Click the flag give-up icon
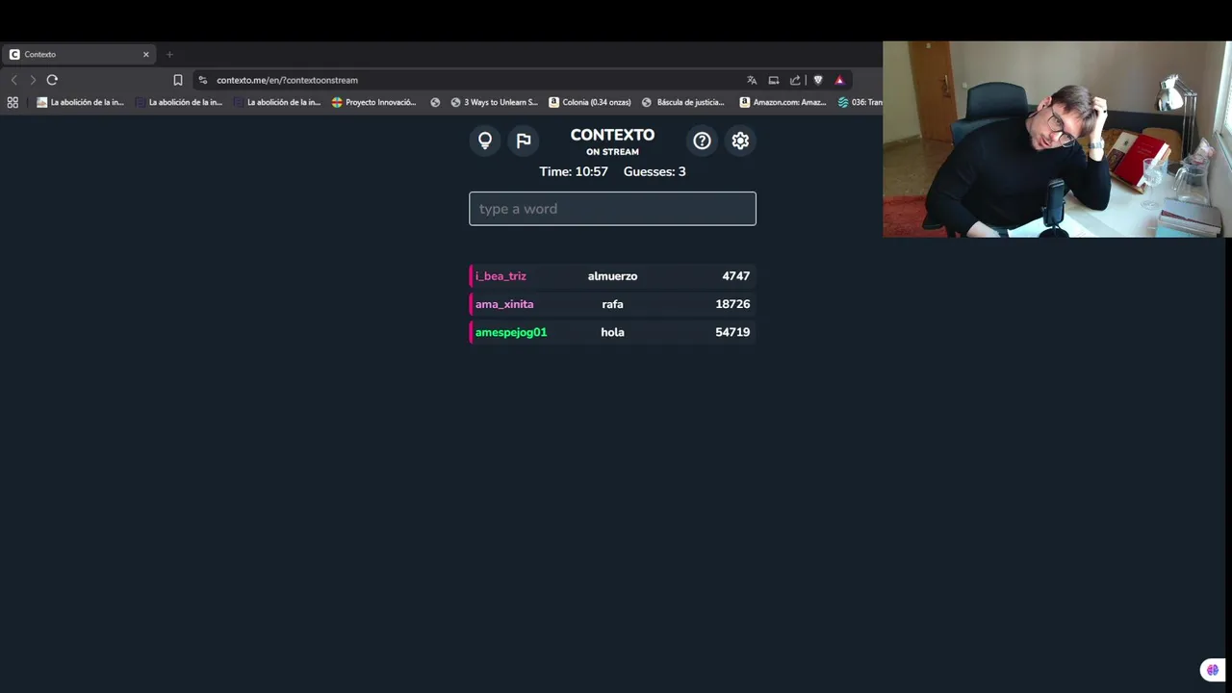The height and width of the screenshot is (693, 1232). click(523, 141)
